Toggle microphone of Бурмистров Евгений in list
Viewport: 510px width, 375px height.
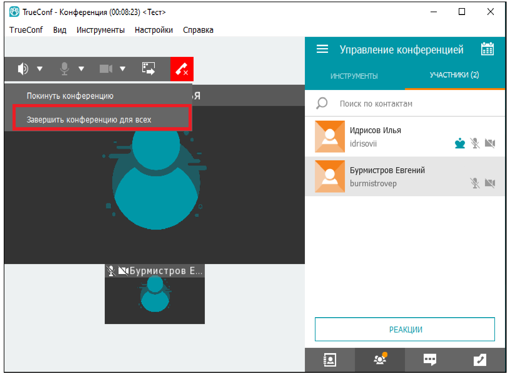(x=475, y=183)
